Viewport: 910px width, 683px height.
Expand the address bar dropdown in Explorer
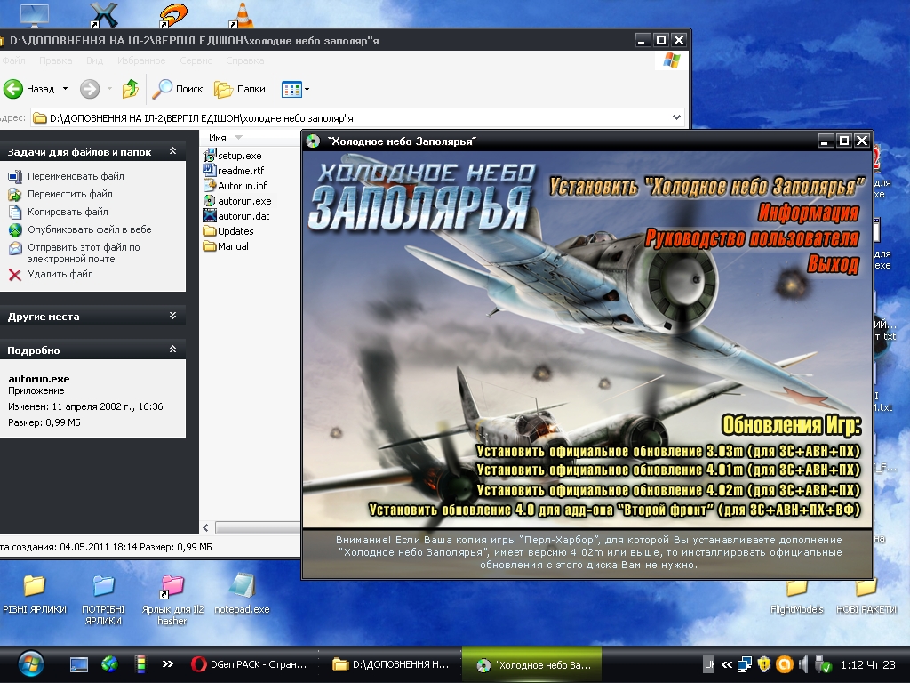pyautogui.click(x=676, y=117)
